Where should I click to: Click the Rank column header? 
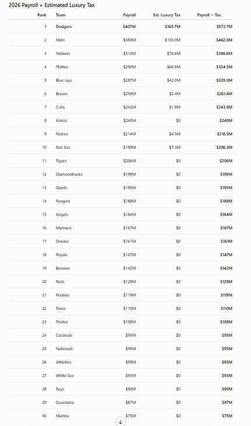coord(42,15)
